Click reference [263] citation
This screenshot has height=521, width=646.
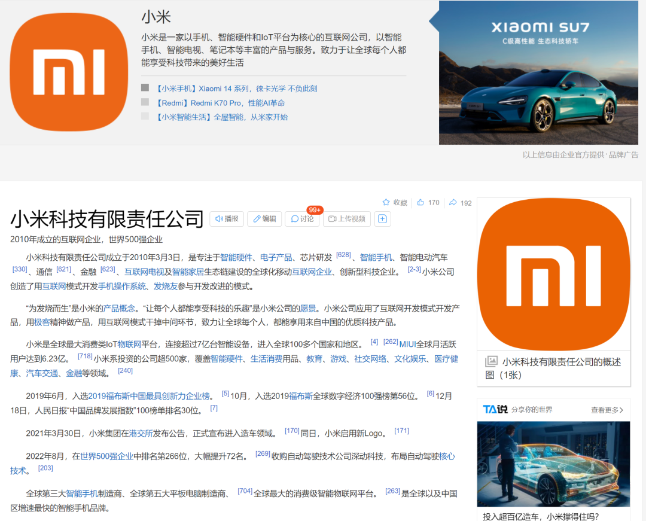coord(392,490)
